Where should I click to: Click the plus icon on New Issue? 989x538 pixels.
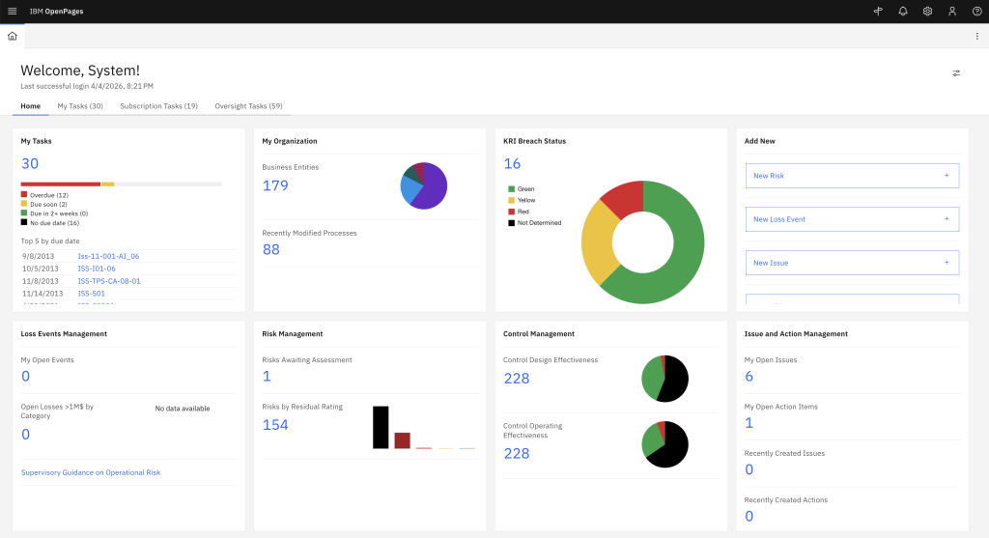[947, 263]
